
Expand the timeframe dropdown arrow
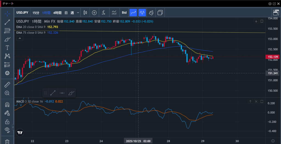pyautogui.click(x=78, y=13)
